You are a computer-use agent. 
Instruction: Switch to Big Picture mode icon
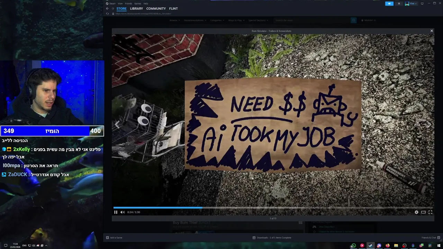click(422, 3)
